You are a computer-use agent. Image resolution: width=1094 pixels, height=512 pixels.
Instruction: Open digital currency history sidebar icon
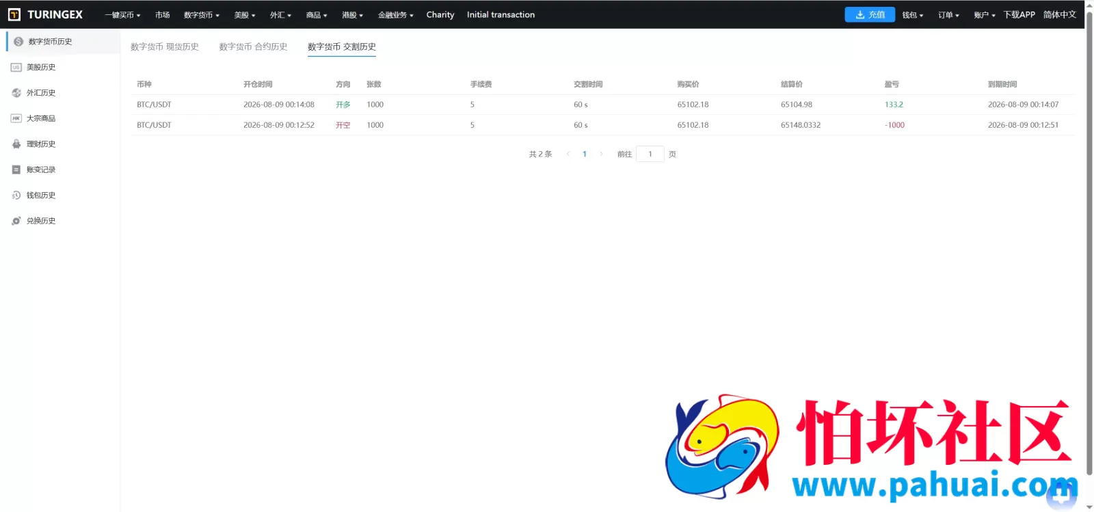18,42
